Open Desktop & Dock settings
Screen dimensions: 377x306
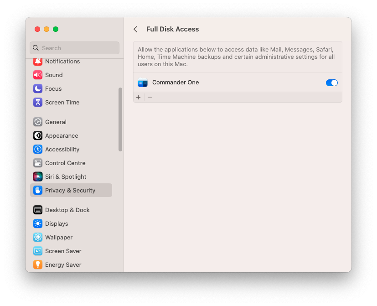38,210
